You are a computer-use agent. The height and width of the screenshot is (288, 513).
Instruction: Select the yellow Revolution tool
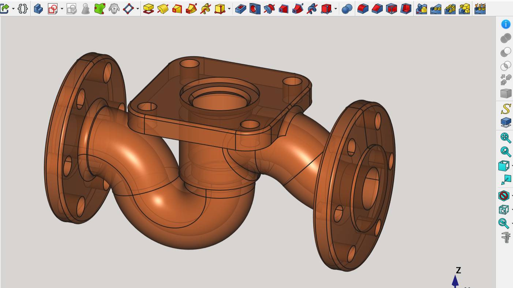(162, 8)
